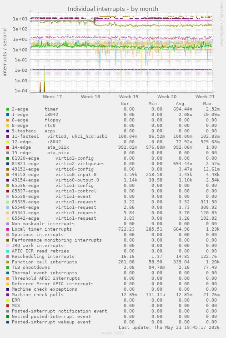Click the Last update timestamp text
Viewport: 226px width, 338px height.
tap(169, 328)
